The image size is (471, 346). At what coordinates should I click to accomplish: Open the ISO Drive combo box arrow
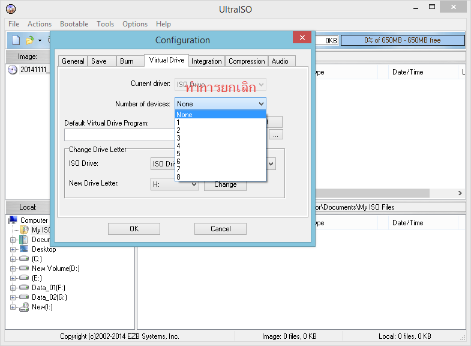[271, 164]
